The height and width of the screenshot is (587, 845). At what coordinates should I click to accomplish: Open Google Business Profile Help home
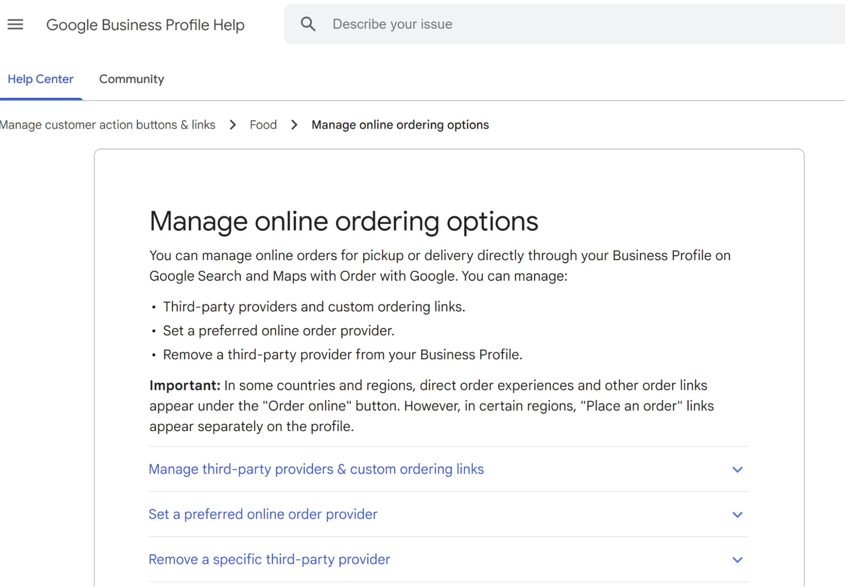[145, 25]
